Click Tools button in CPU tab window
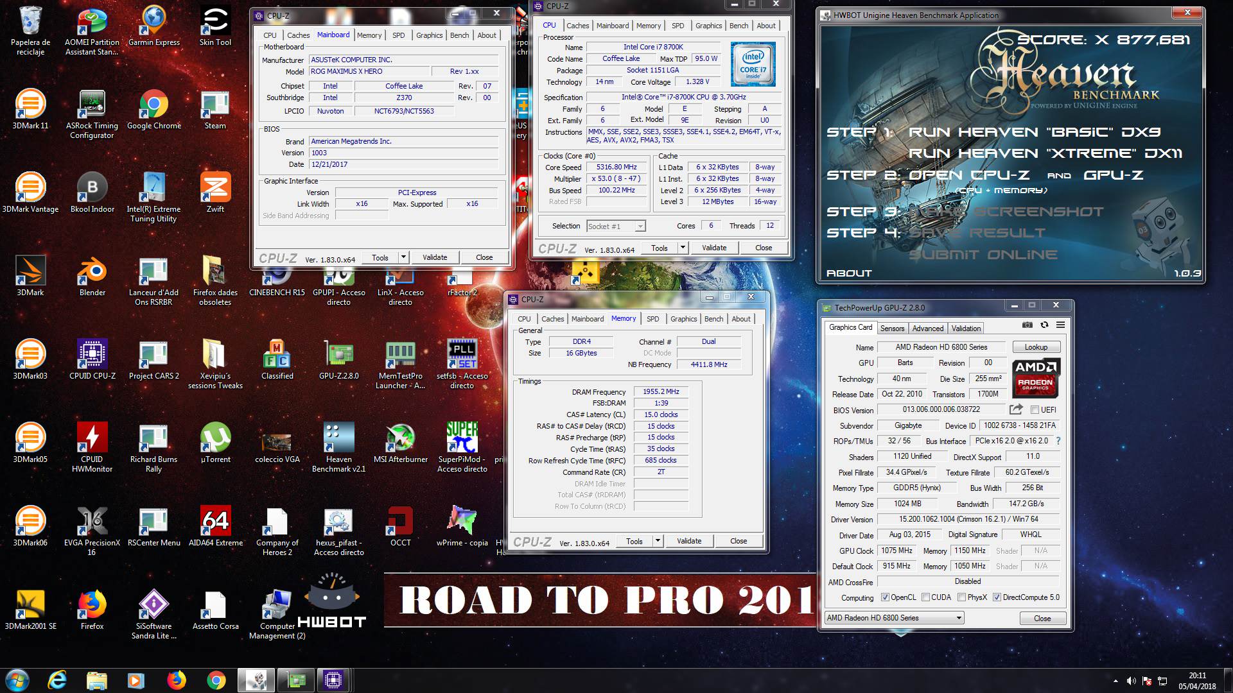The height and width of the screenshot is (693, 1233). click(x=660, y=248)
